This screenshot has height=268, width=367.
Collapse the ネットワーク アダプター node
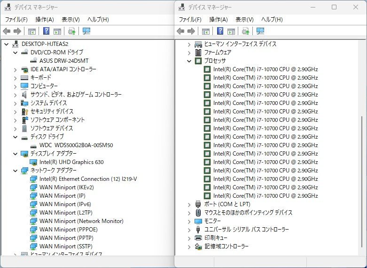[x=15, y=171]
